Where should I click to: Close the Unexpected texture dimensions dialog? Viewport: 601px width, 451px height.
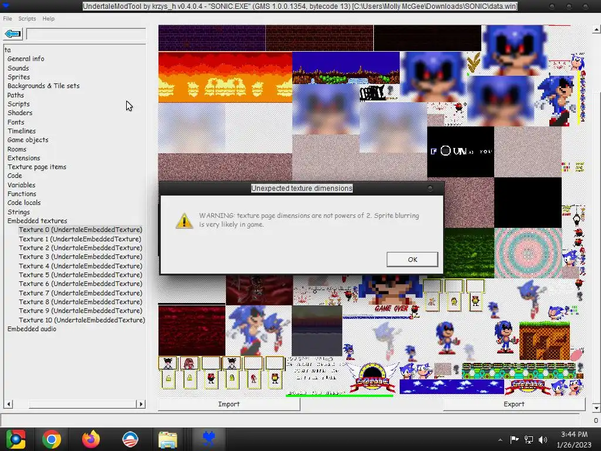coord(430,189)
